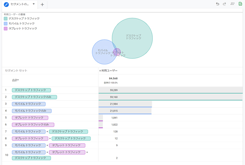Select デスクトップ トラフィック chip in row 1

pyautogui.click(x=31, y=90)
